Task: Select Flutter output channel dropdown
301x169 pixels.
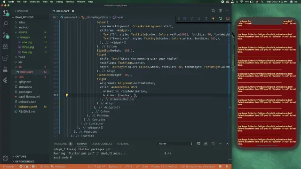Action: 175,144
